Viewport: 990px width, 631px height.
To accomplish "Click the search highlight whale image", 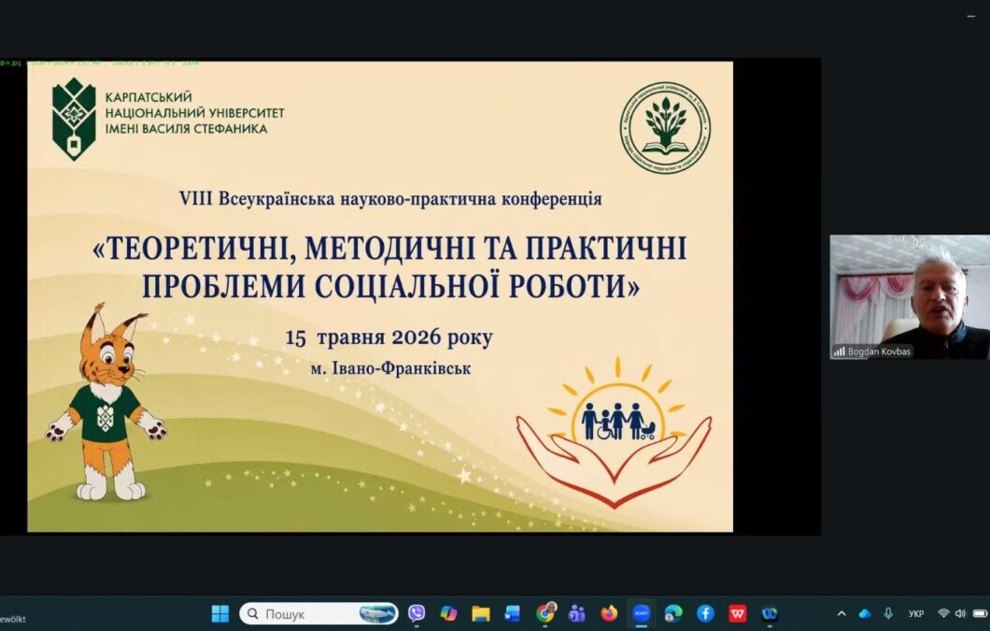I will [x=377, y=613].
